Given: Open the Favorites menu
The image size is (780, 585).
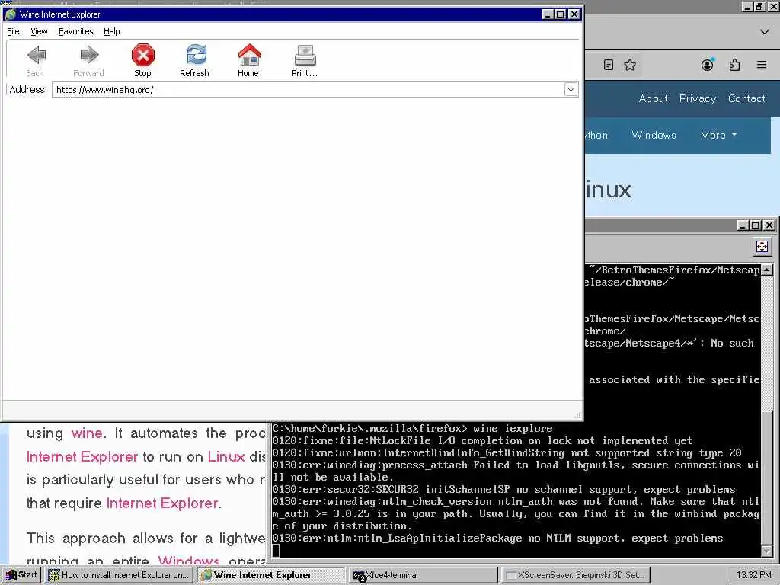Looking at the screenshot, I should tap(75, 31).
